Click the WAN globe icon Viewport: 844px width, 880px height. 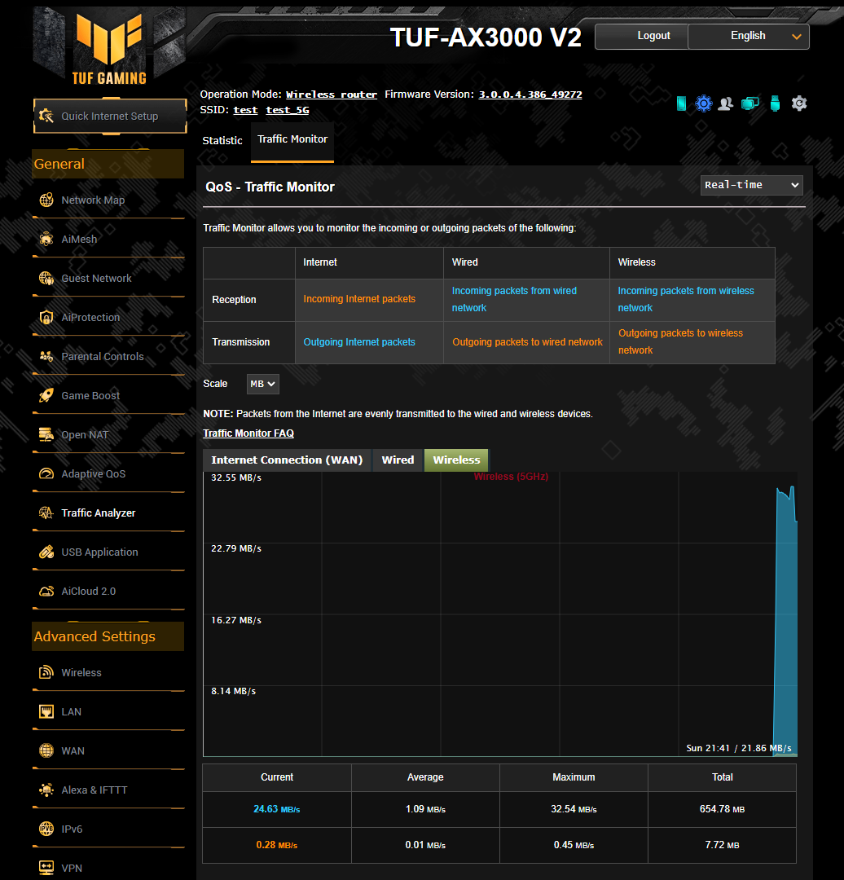click(46, 751)
